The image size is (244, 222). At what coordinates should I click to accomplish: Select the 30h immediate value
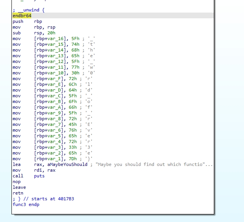[75, 73]
